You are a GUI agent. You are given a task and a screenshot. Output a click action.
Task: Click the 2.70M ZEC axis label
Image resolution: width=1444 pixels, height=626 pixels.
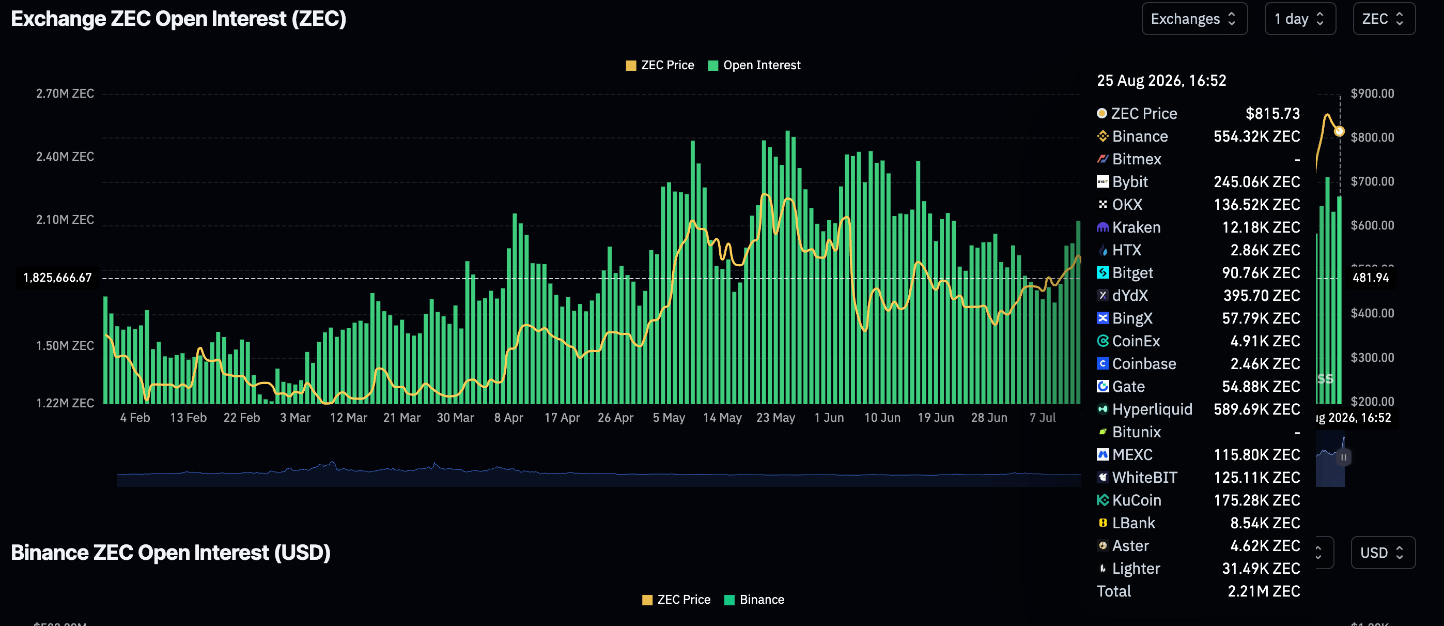click(x=65, y=94)
